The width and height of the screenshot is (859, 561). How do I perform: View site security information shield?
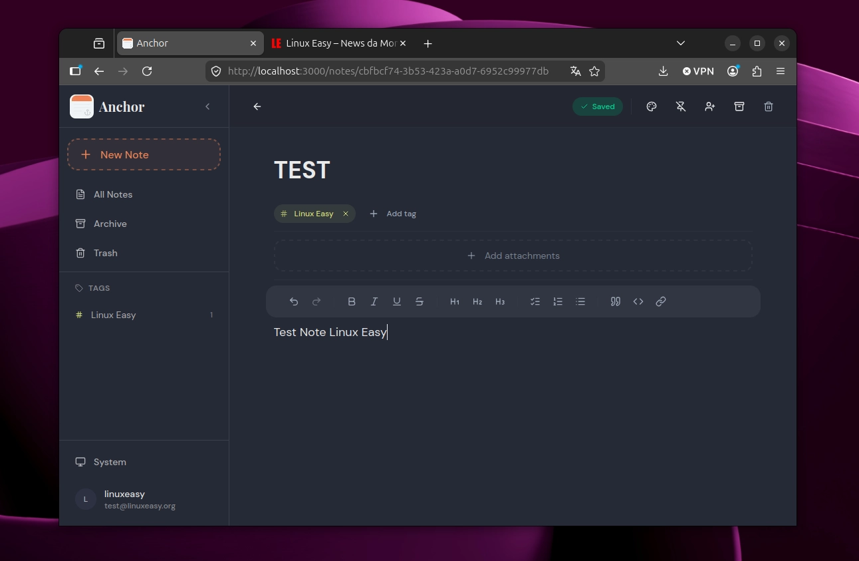tap(216, 71)
